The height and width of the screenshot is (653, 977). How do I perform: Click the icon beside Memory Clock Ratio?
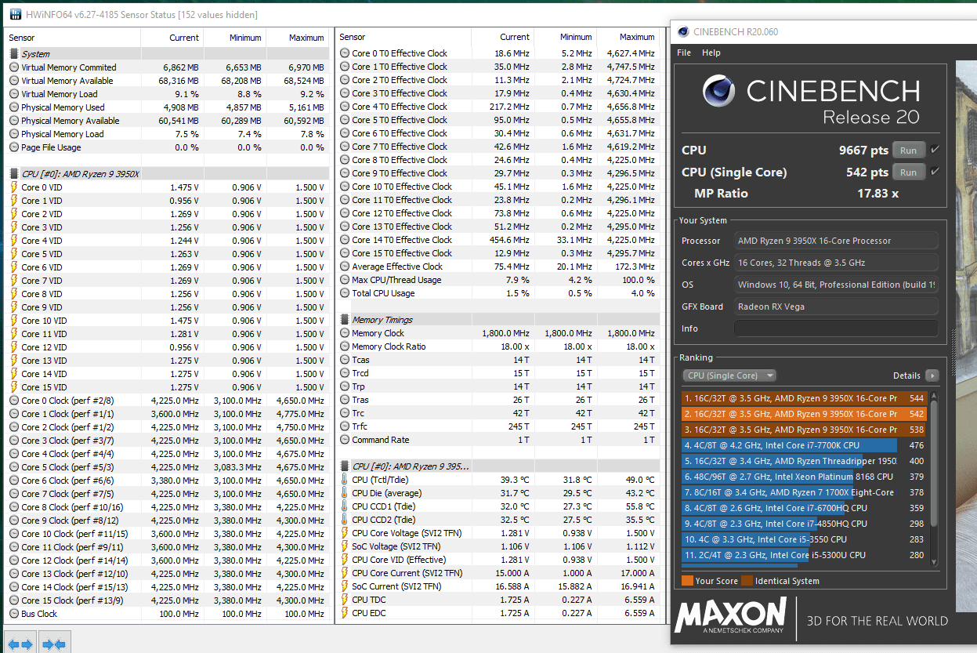(346, 346)
